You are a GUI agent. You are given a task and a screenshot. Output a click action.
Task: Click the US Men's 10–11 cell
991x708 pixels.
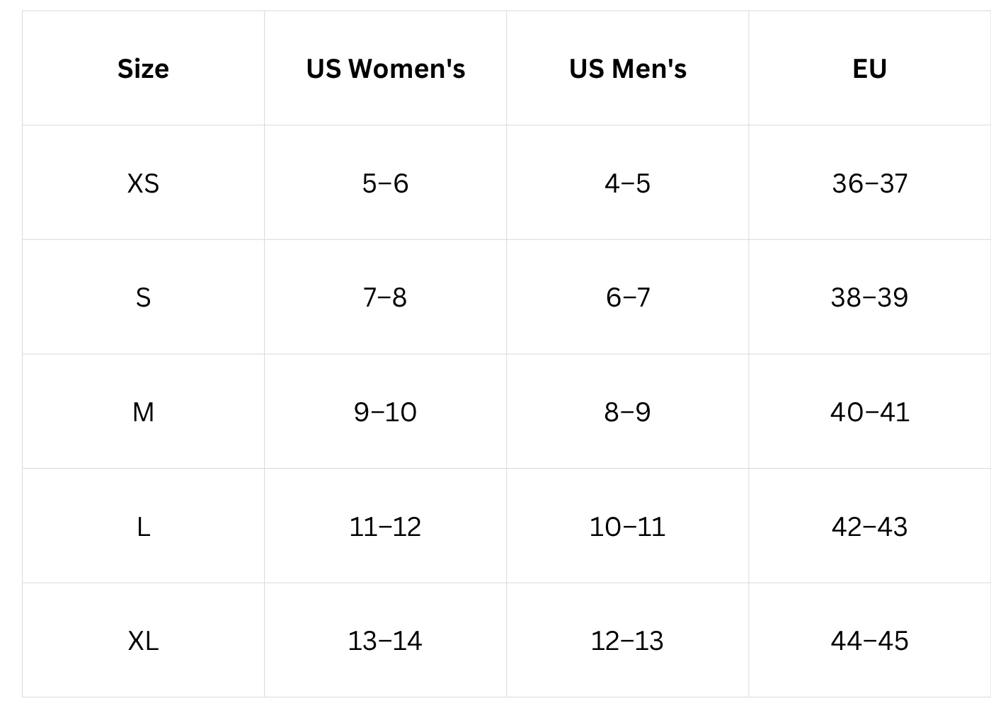(x=628, y=527)
